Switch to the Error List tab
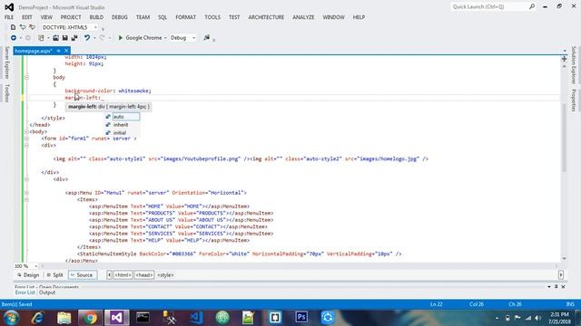The height and width of the screenshot is (326, 581). [25, 292]
